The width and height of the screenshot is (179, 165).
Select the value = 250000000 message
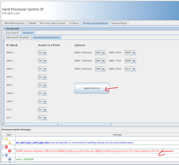25,159
